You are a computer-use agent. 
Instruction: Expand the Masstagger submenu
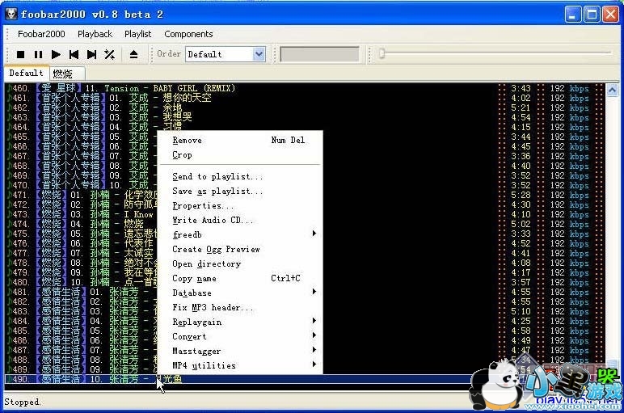[x=240, y=351]
